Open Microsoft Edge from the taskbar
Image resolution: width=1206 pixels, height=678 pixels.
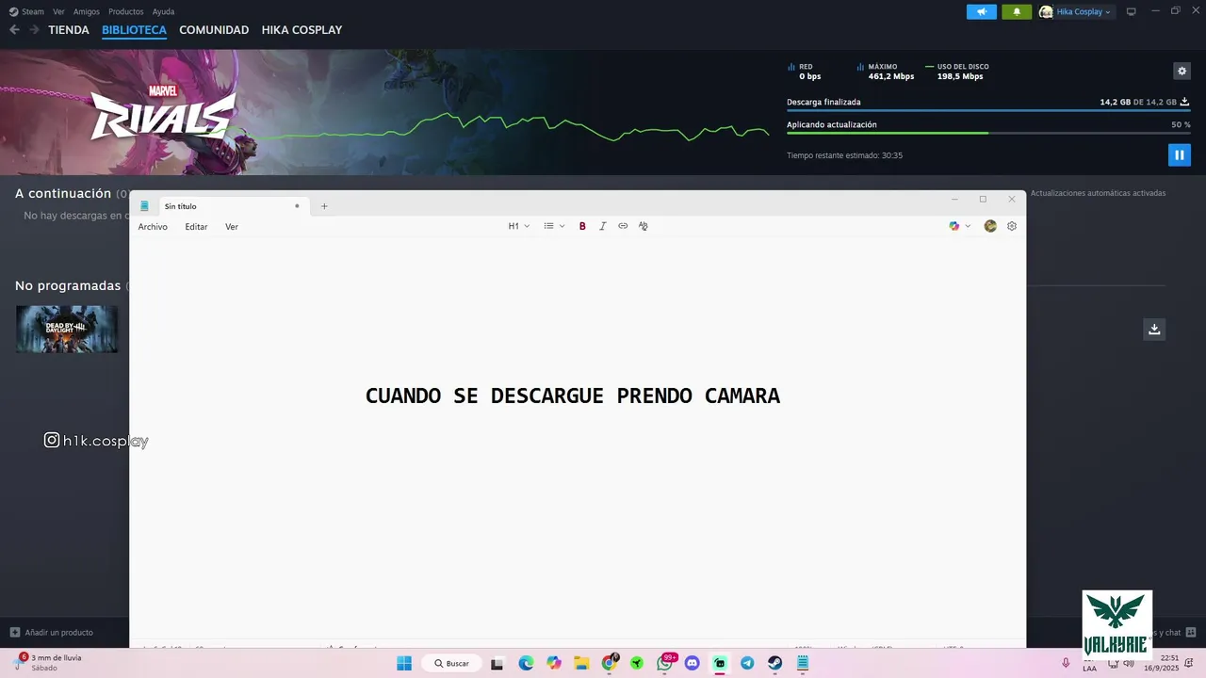click(x=526, y=663)
